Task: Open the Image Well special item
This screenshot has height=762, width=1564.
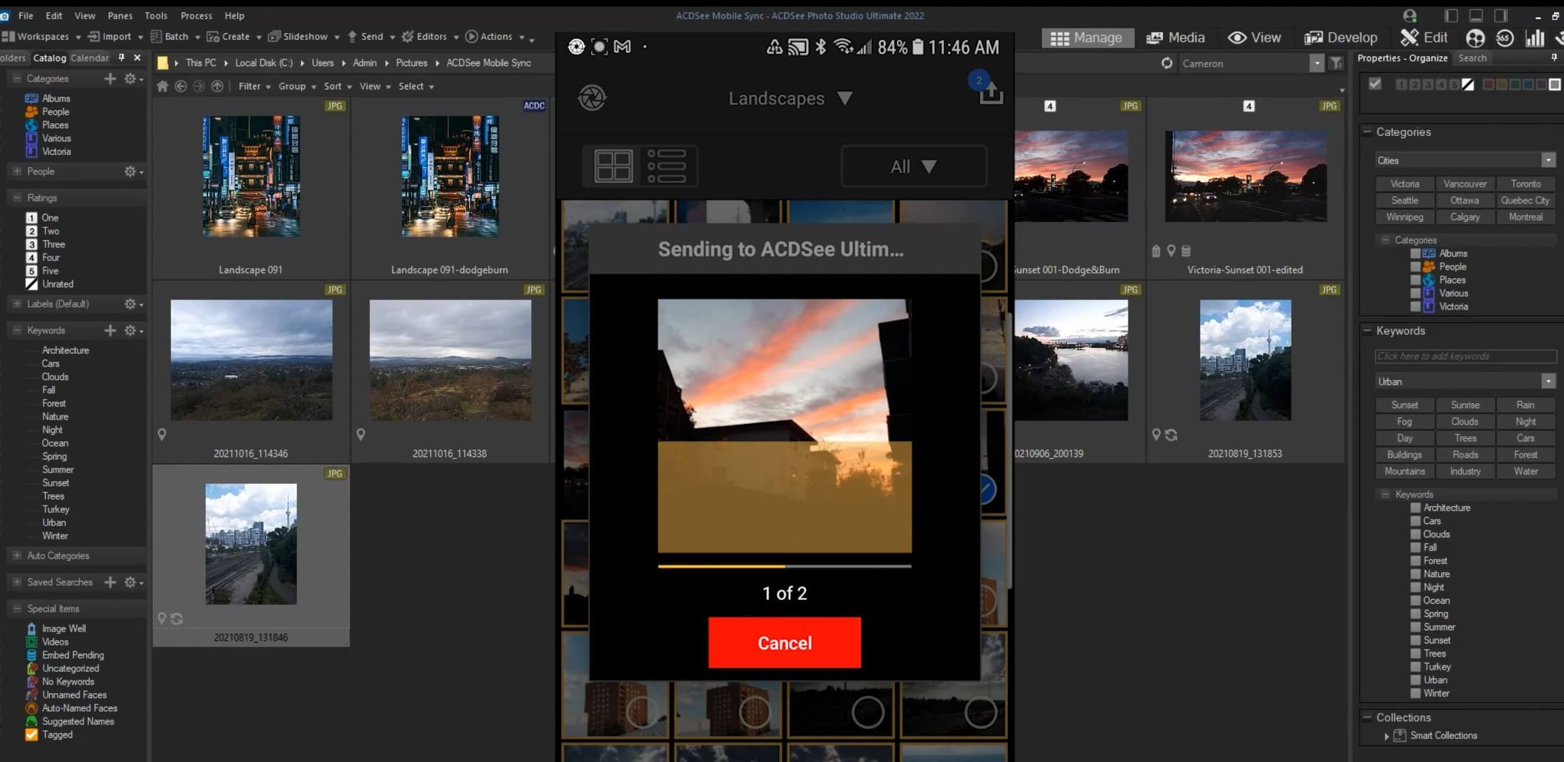Action: (56, 628)
